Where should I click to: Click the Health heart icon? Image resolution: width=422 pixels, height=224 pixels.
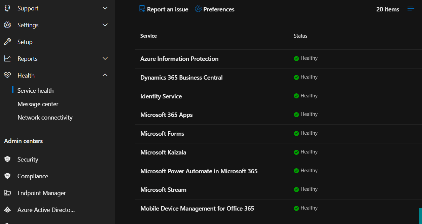[x=7, y=75]
